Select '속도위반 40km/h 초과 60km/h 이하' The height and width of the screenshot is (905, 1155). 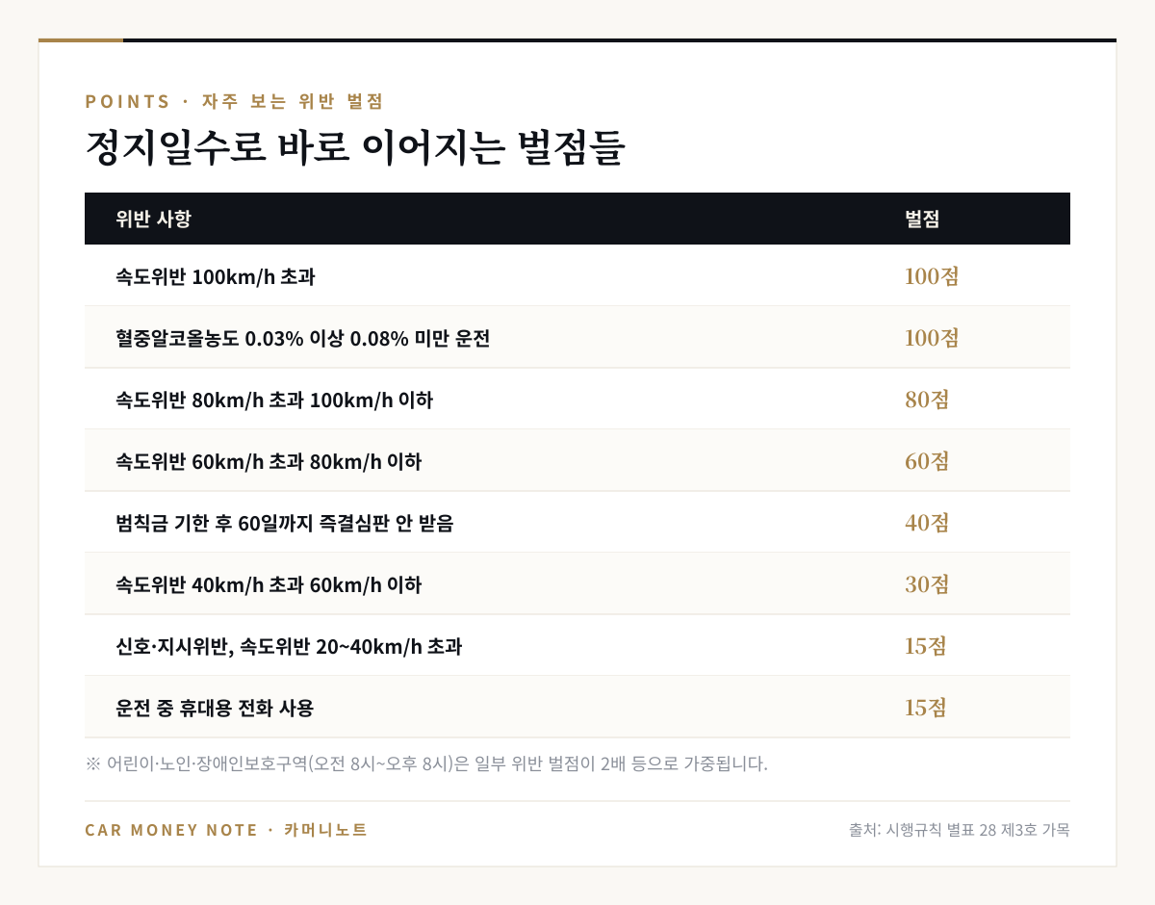coord(577,584)
